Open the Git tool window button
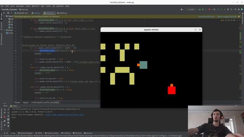This screenshot has height=137, width=244. coord(6,133)
